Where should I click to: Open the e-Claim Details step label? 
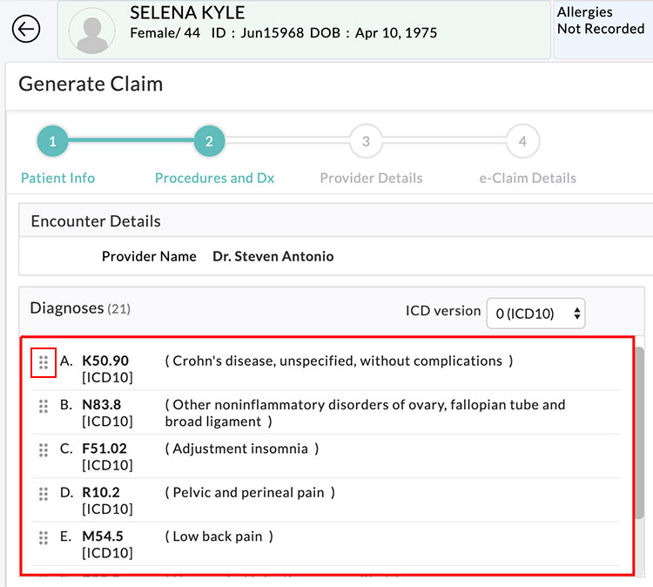tap(528, 178)
